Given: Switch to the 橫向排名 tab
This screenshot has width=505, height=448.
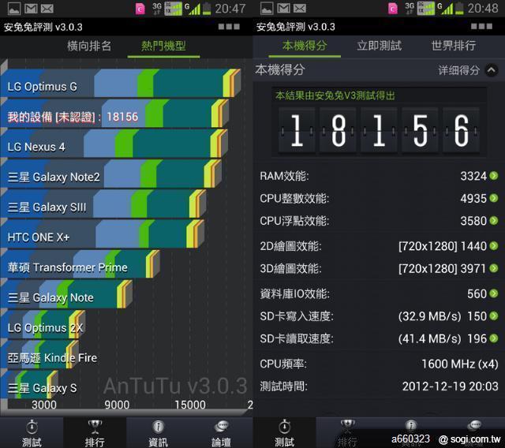Looking at the screenshot, I should tap(89, 46).
